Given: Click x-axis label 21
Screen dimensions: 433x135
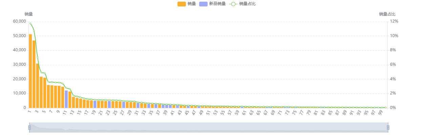Looking at the screenshot, I should [x=101, y=113].
